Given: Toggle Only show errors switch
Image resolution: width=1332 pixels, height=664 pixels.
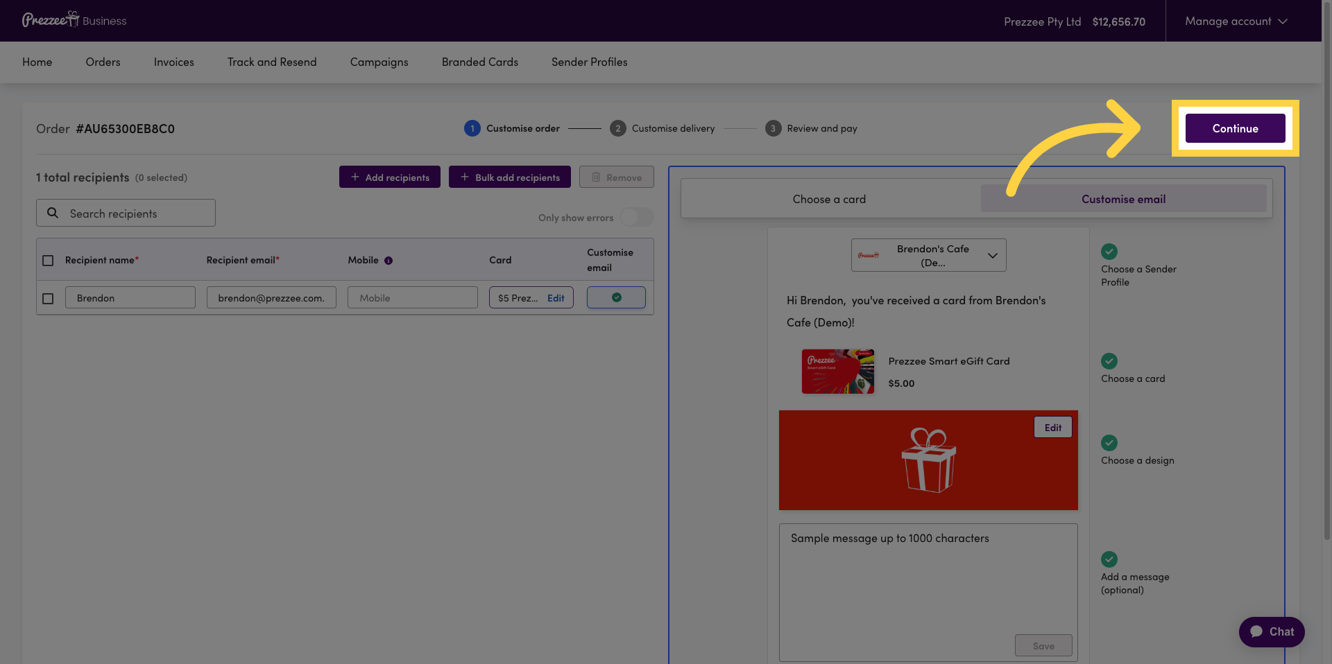Looking at the screenshot, I should [636, 218].
